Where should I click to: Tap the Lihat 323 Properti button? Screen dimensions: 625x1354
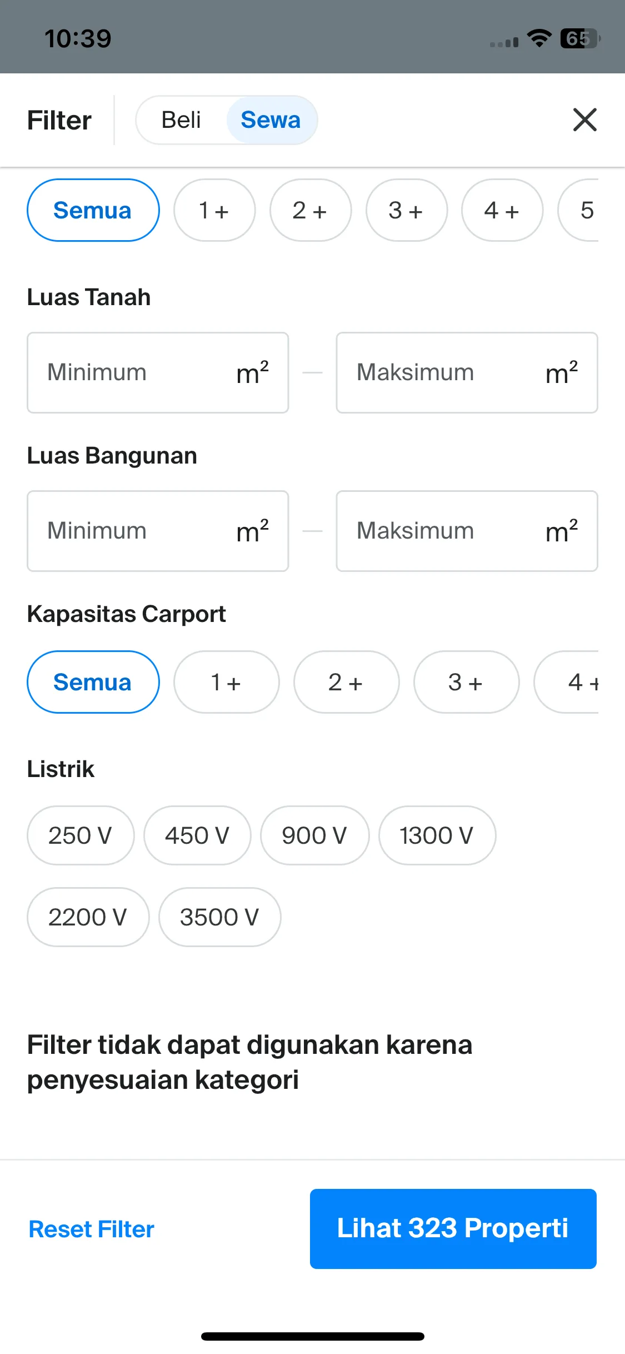(x=453, y=1229)
